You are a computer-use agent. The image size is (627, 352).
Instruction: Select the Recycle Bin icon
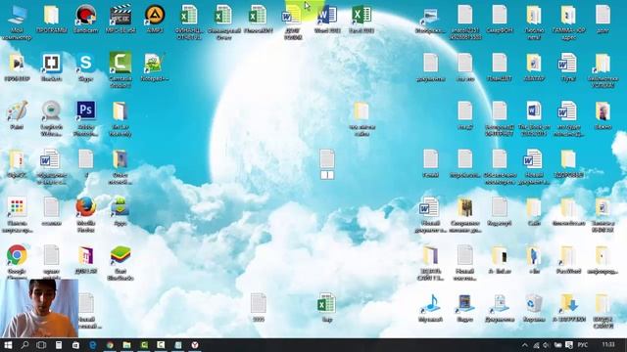534,308
